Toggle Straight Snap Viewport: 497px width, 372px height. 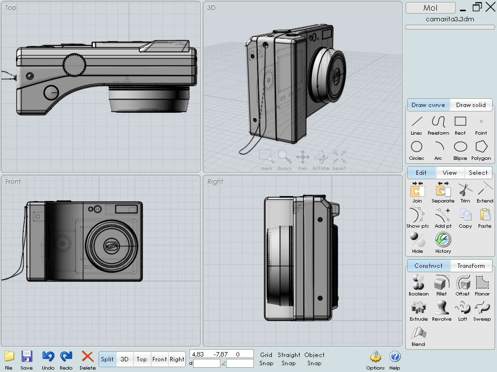[289, 359]
